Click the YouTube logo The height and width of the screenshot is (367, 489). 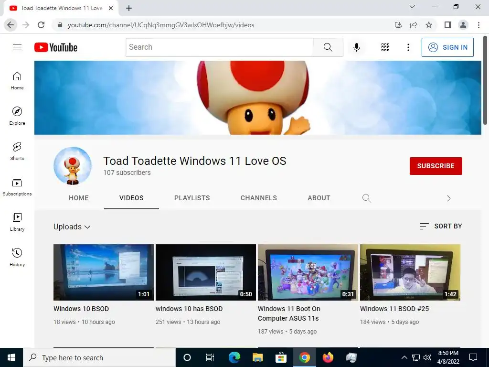coord(56,47)
